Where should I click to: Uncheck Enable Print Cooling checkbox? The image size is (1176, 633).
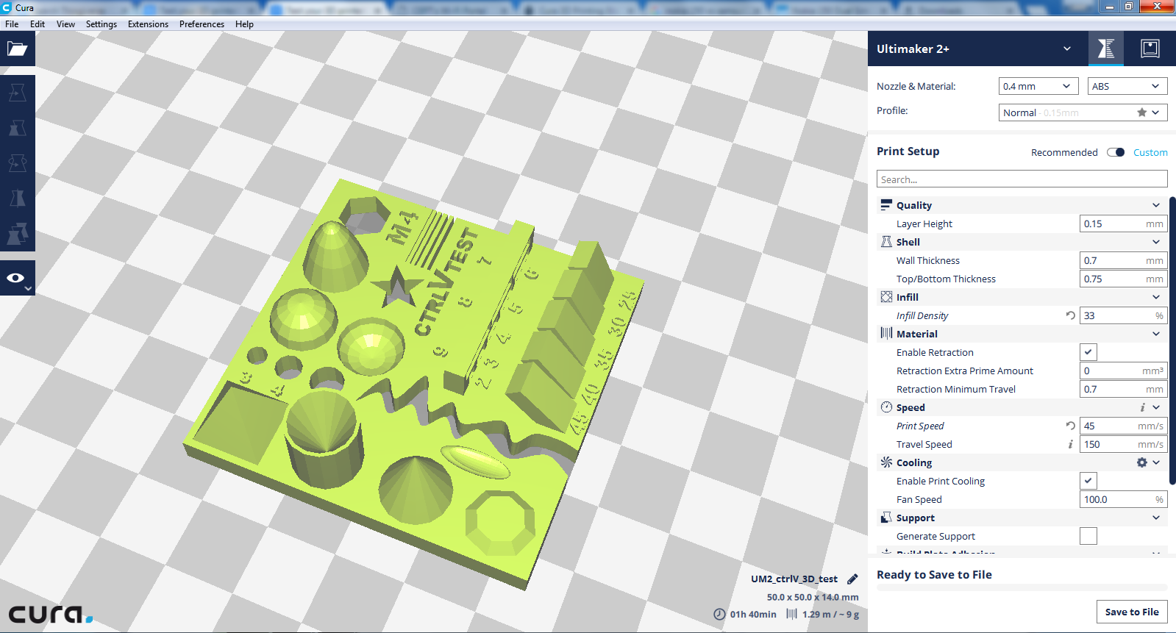tap(1088, 481)
